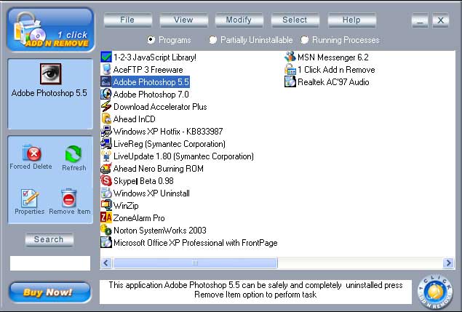462x312 pixels.
Task: Open the Help menu
Action: [x=351, y=20]
